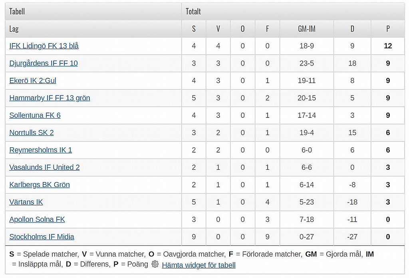Open IFK Lidingö FK 13 blå team page

pos(44,46)
